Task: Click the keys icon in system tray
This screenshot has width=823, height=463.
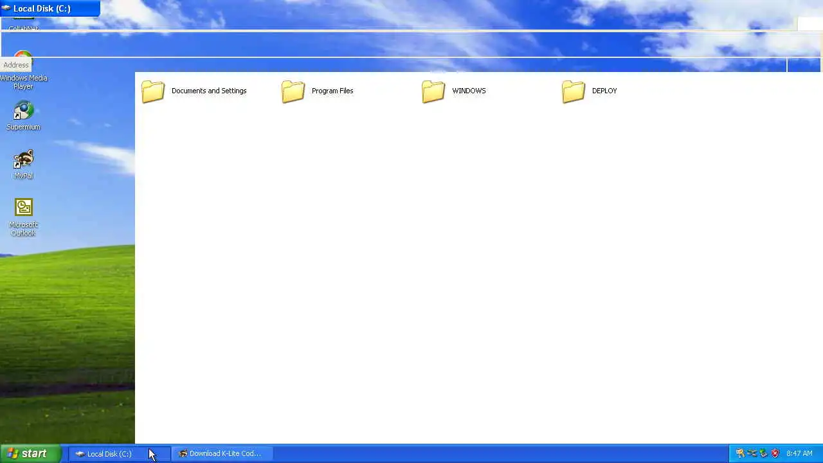Action: coord(740,453)
